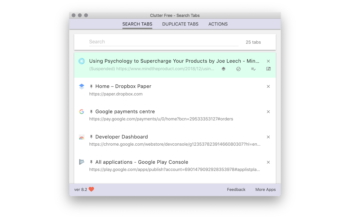Toggle the pin on Home – Dropbox Paper
Screen dimensions: 350x219
tap(91, 86)
